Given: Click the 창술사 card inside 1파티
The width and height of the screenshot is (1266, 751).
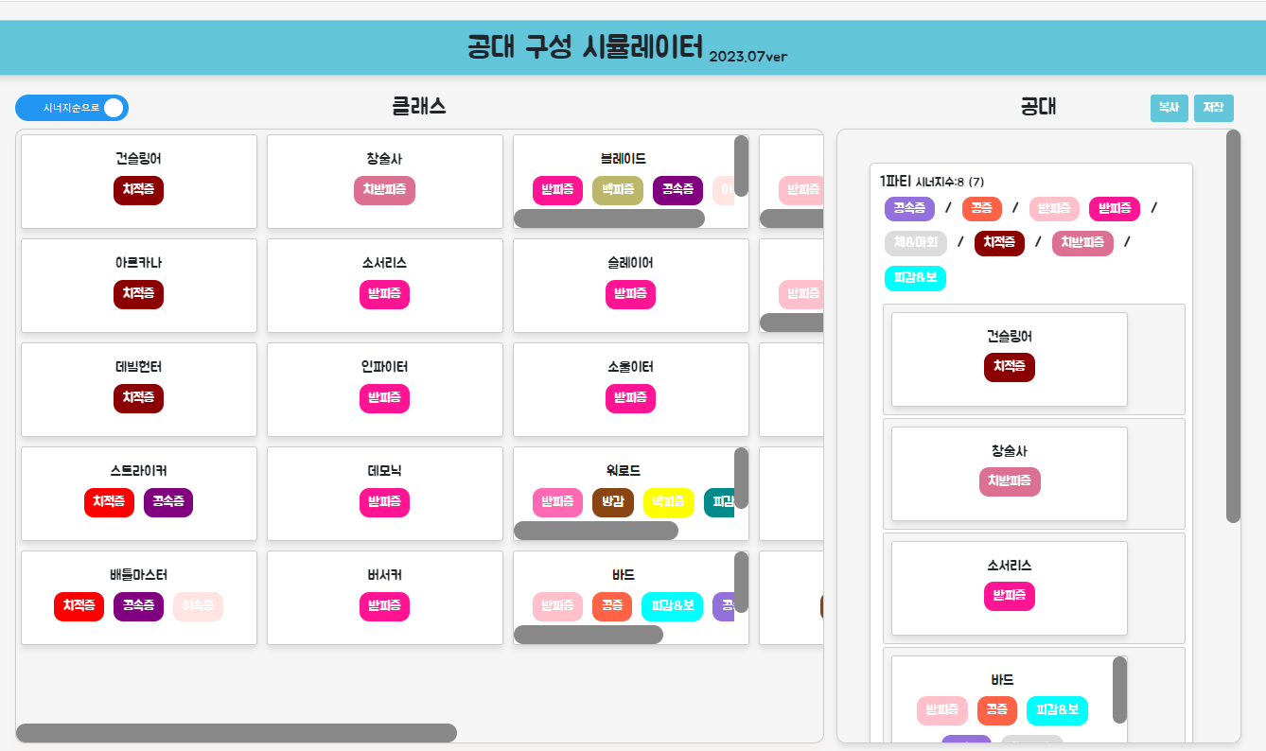Looking at the screenshot, I should pyautogui.click(x=1009, y=473).
